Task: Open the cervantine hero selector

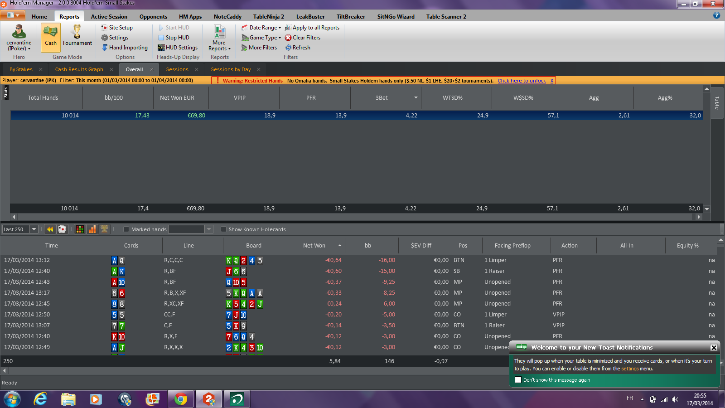Action: [x=19, y=38]
